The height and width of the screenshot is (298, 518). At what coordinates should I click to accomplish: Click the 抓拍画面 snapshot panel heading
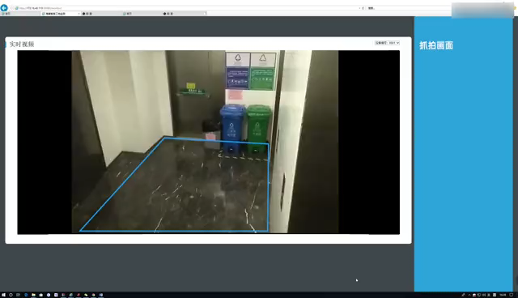436,45
